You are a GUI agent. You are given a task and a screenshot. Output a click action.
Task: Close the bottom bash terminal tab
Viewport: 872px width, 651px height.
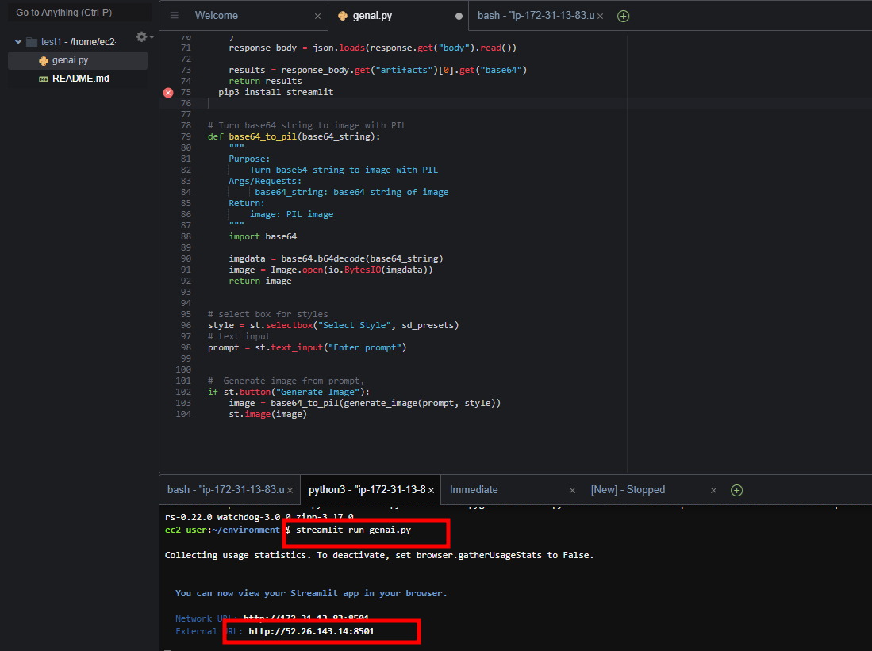click(x=290, y=490)
